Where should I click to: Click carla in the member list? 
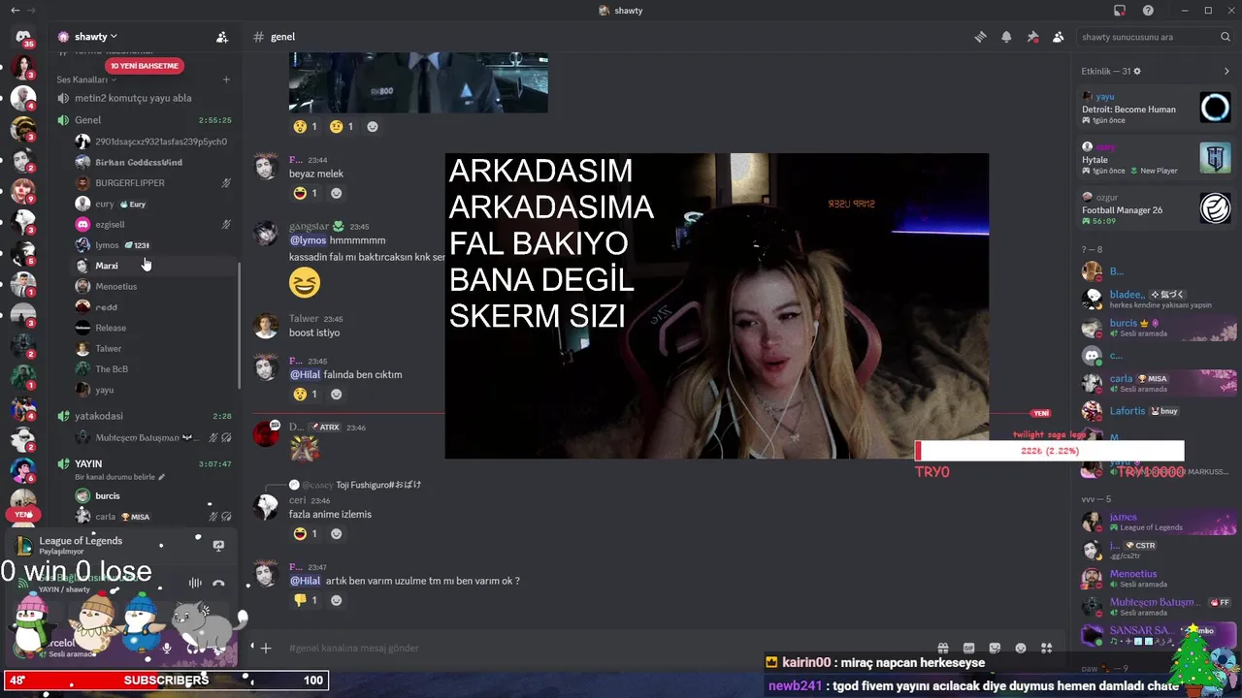point(1157,383)
